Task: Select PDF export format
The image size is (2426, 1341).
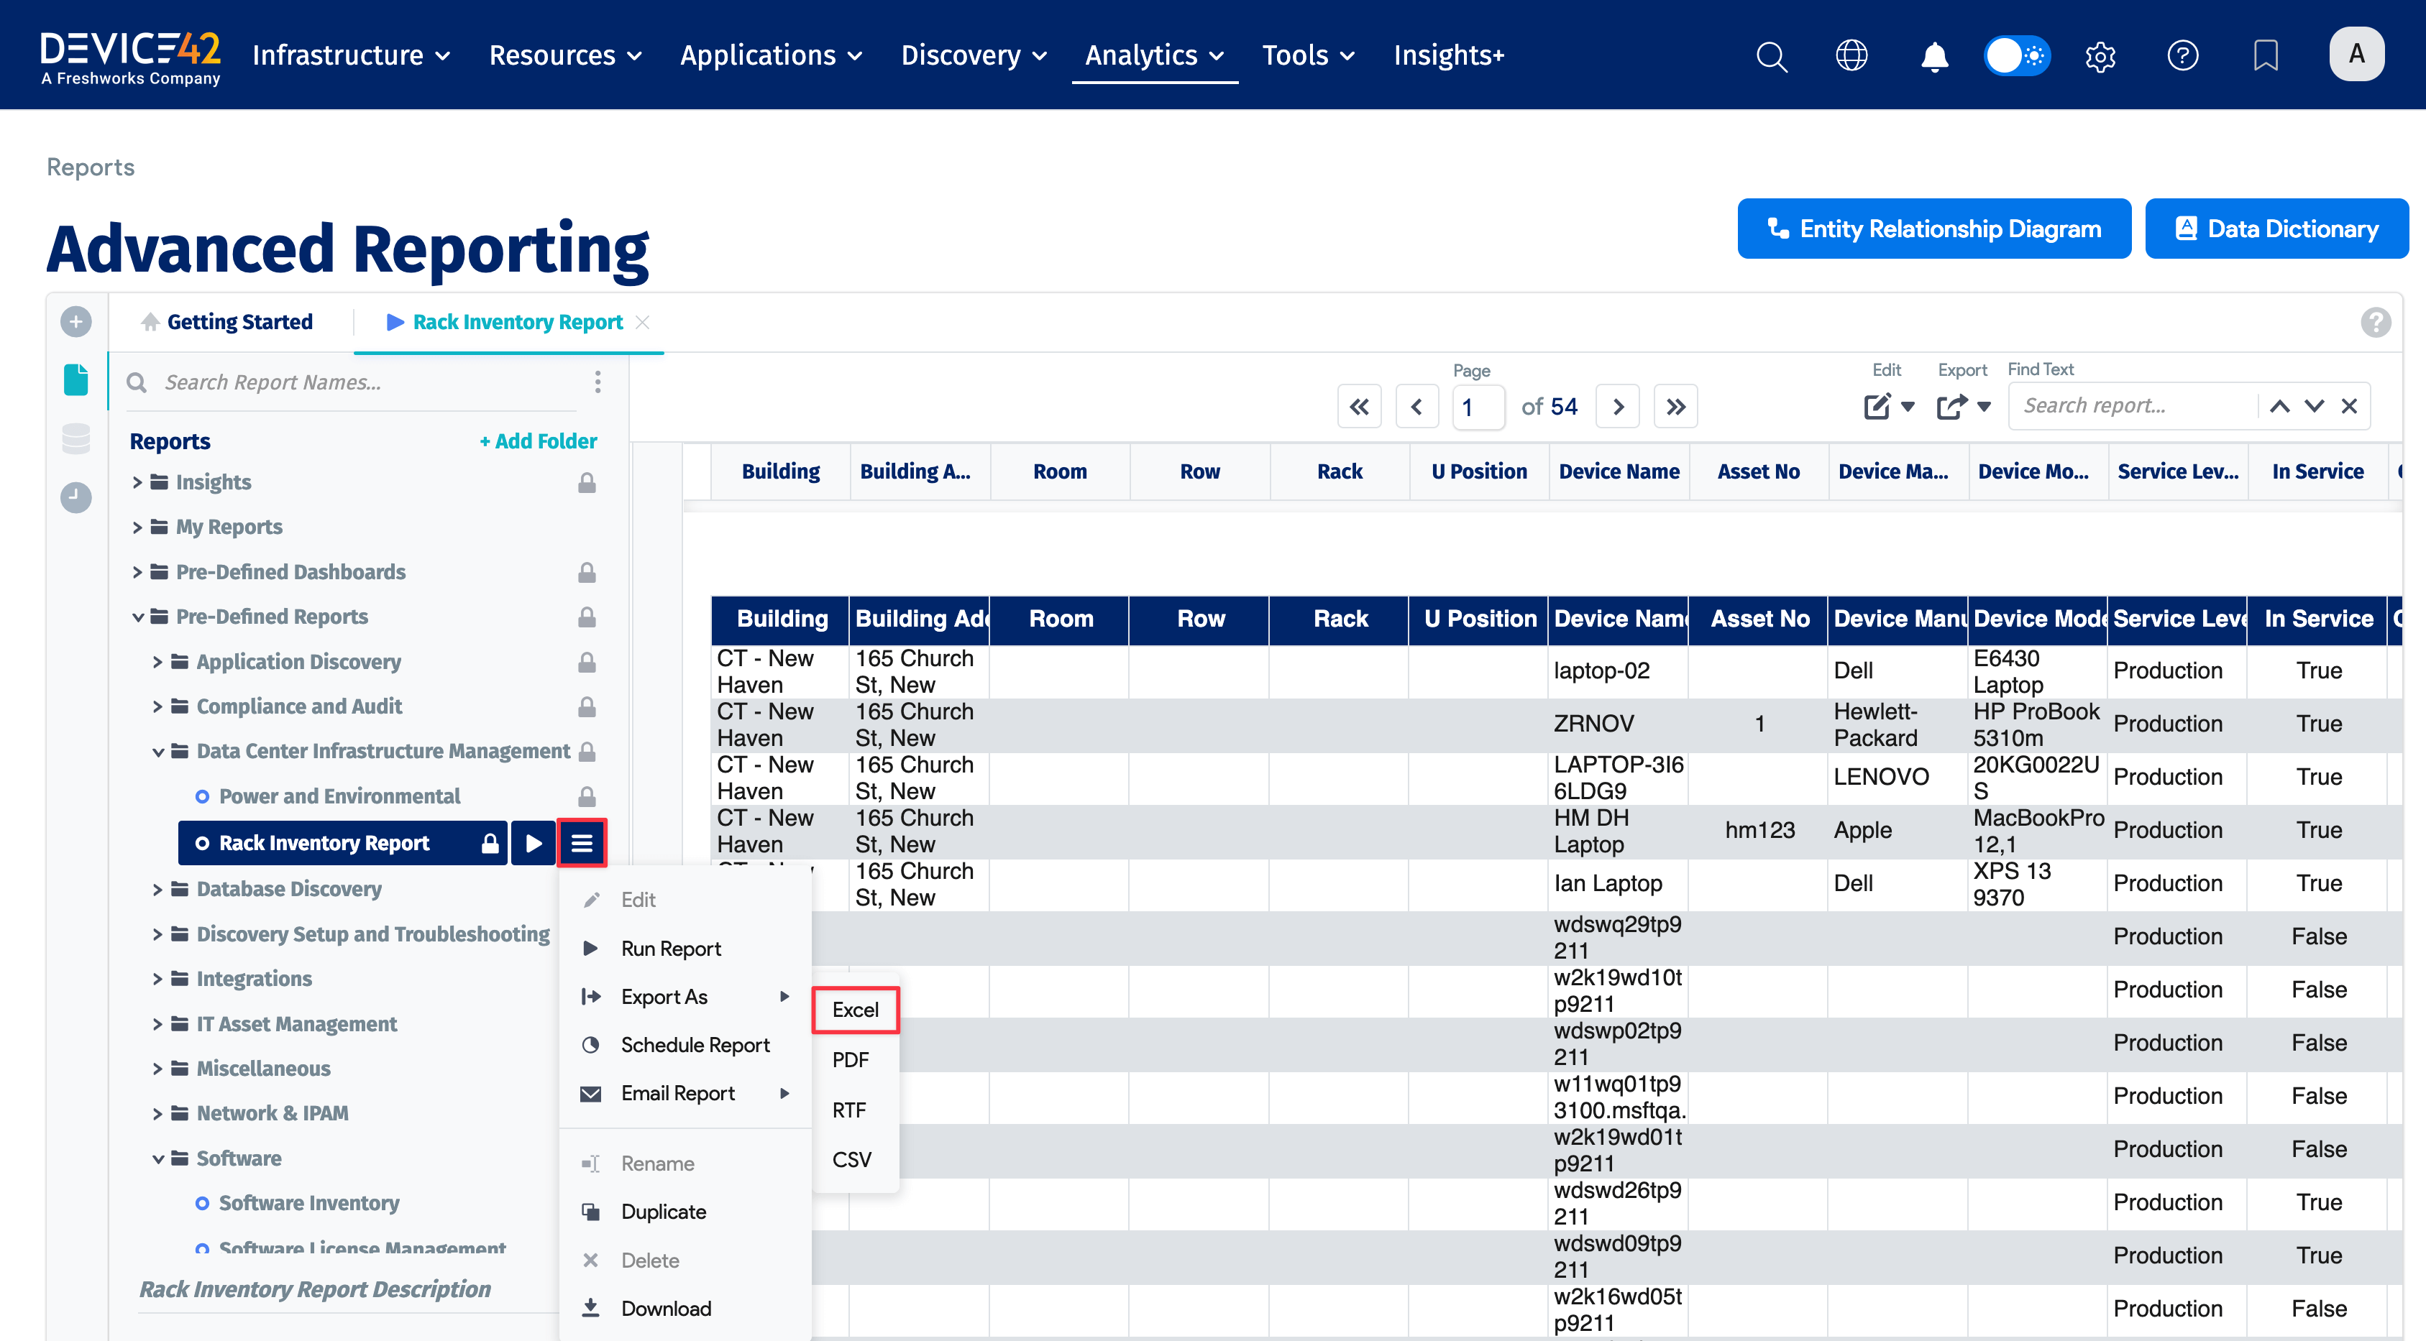Action: coord(851,1061)
